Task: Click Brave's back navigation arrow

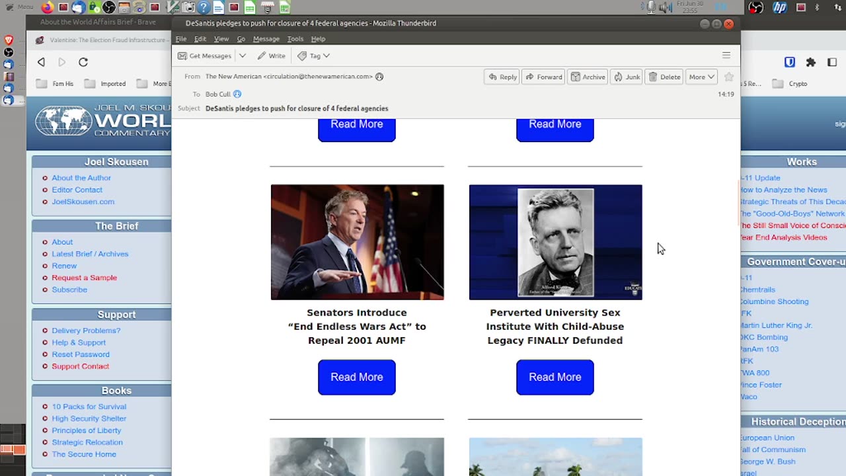Action: 41,62
